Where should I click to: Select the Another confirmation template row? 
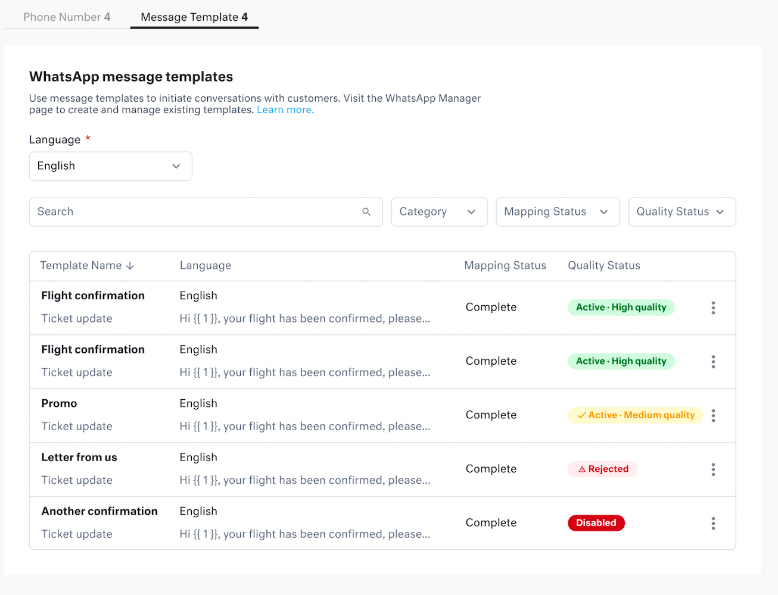click(99, 511)
